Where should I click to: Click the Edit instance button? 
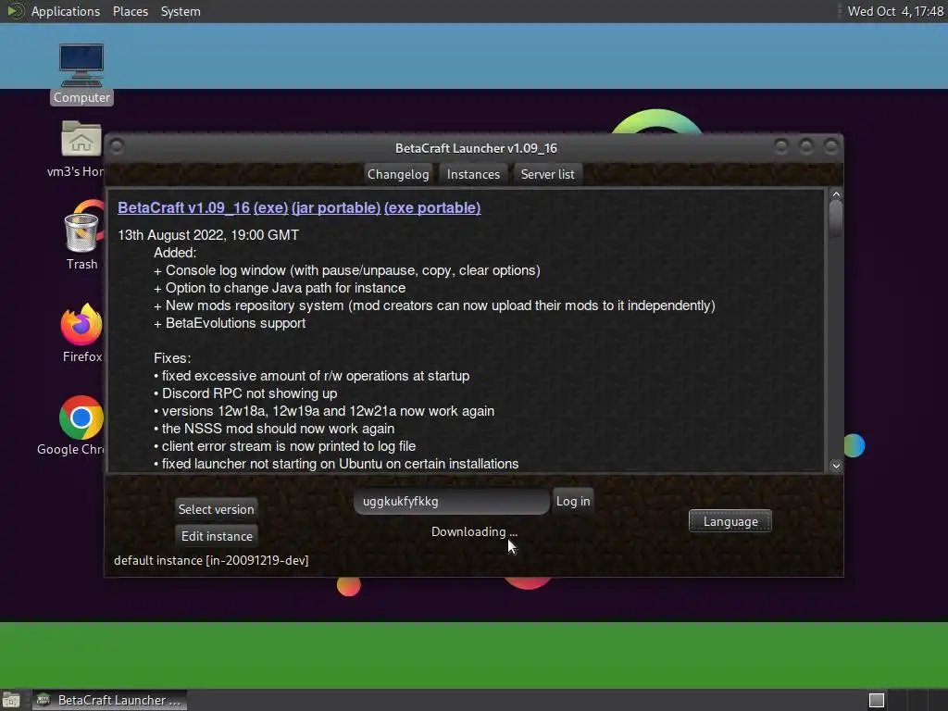(217, 536)
